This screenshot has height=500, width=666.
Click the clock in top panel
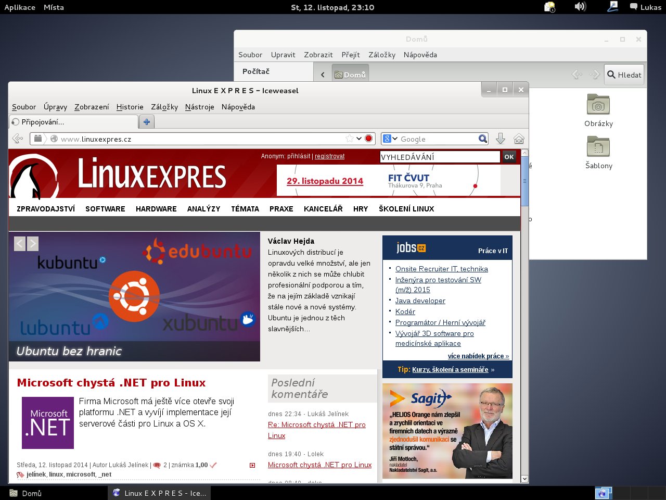click(332, 7)
